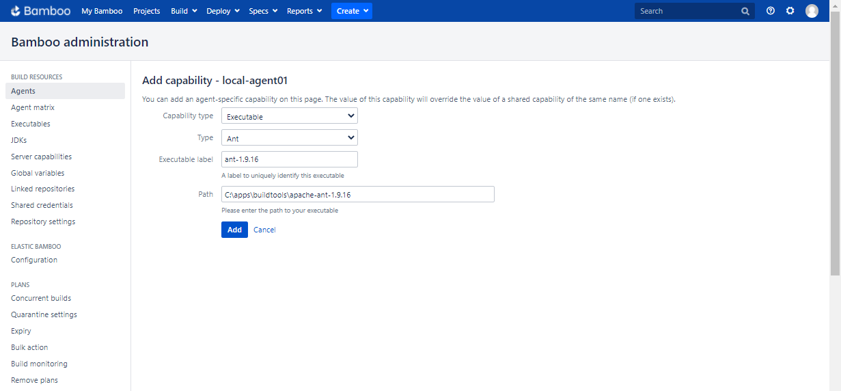Expand the Create dropdown button
This screenshot has width=841, height=391.
coord(352,11)
